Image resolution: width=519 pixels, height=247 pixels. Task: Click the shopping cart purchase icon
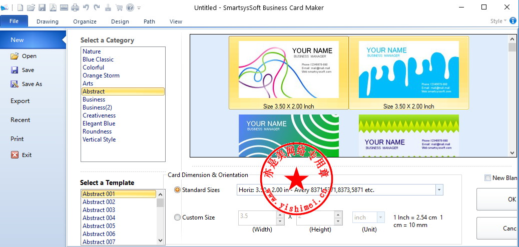pyautogui.click(x=119, y=7)
